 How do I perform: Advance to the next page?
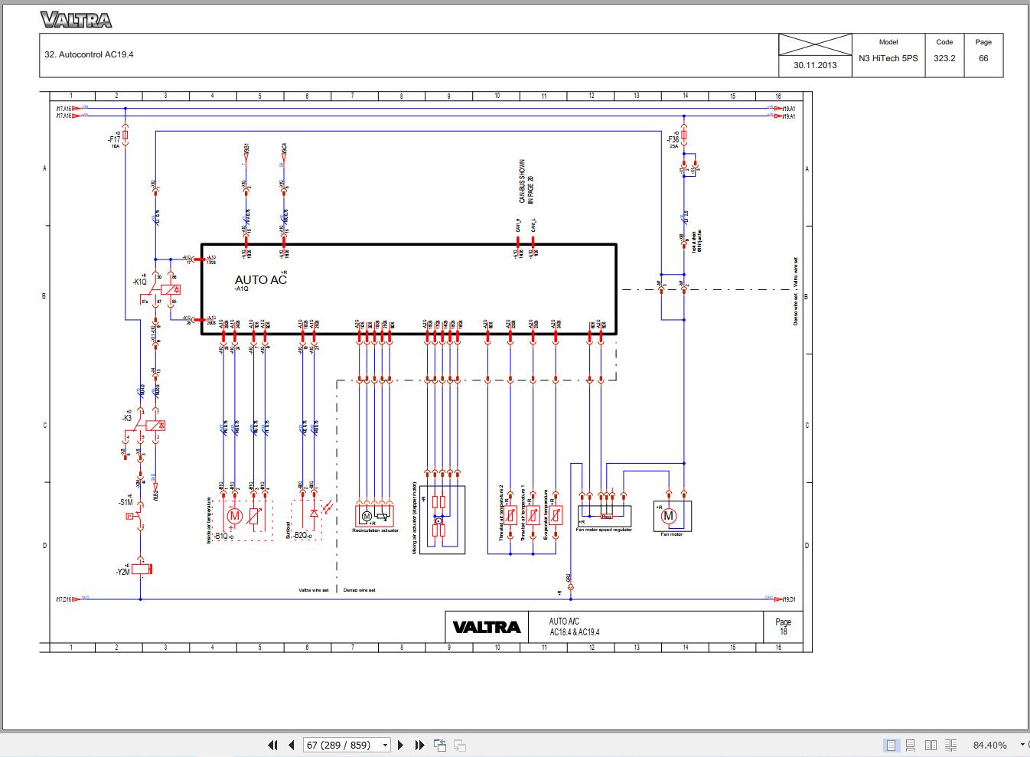point(400,745)
